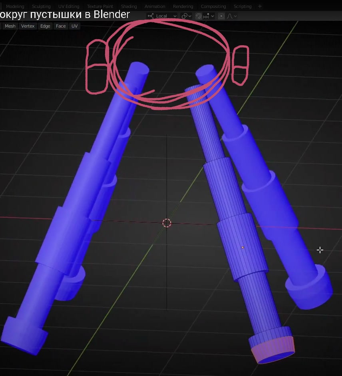The height and width of the screenshot is (376, 342).
Task: Click the 3D cursor at viewport center
Action: (x=167, y=223)
